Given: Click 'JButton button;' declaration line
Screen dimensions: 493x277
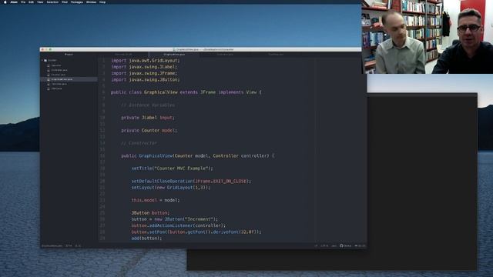Looking at the screenshot, I should pos(150,213).
